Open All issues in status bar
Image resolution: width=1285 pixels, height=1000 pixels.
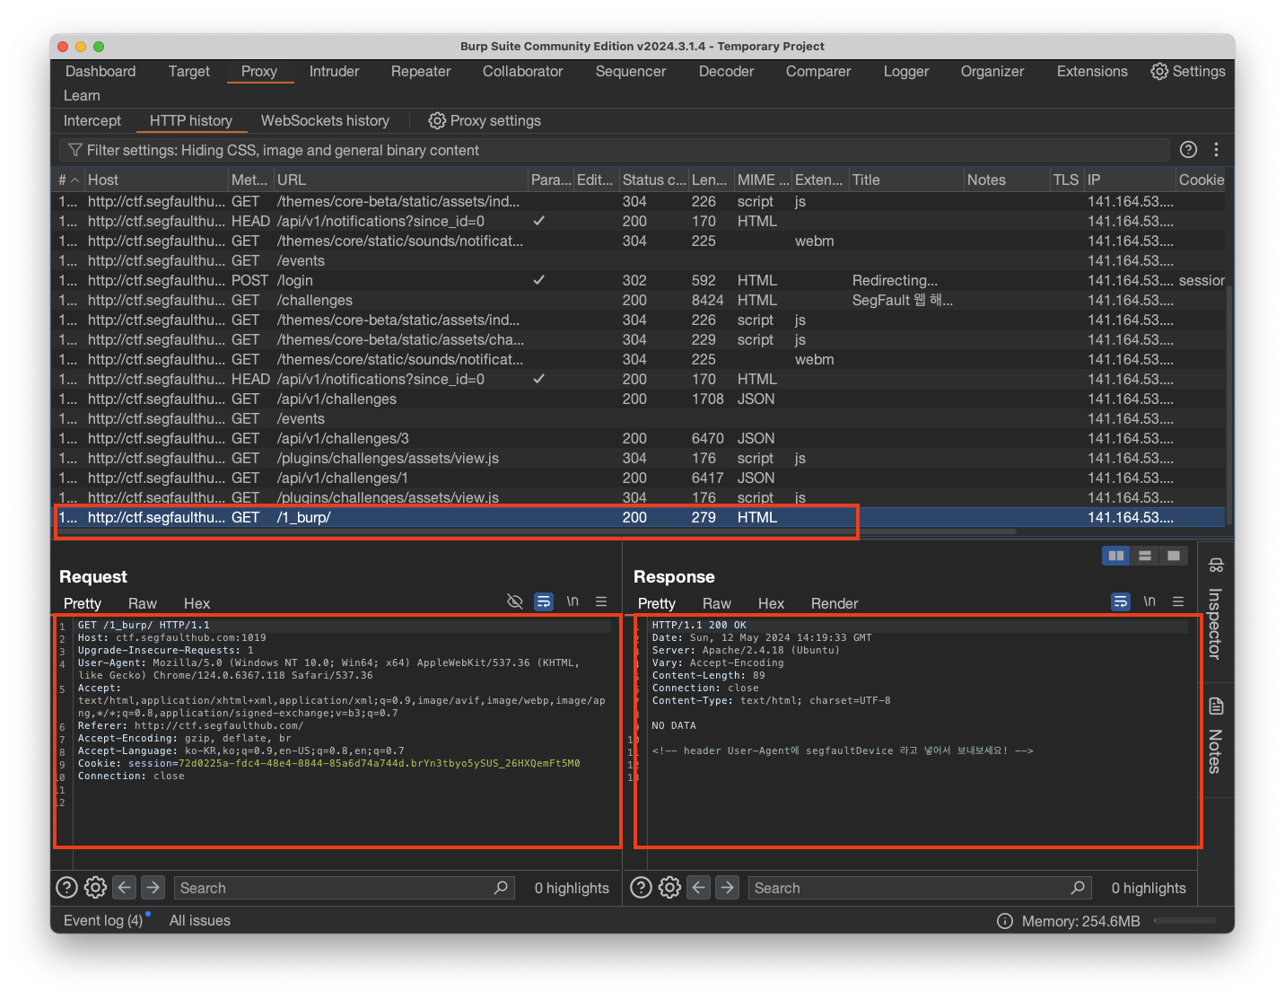click(x=200, y=920)
